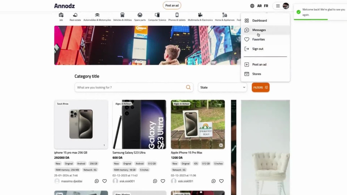Open the Computer Science category
The width and height of the screenshot is (347, 195).
pos(157,17)
